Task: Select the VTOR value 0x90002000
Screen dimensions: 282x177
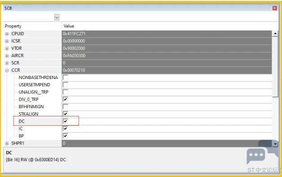Action: 74,49
